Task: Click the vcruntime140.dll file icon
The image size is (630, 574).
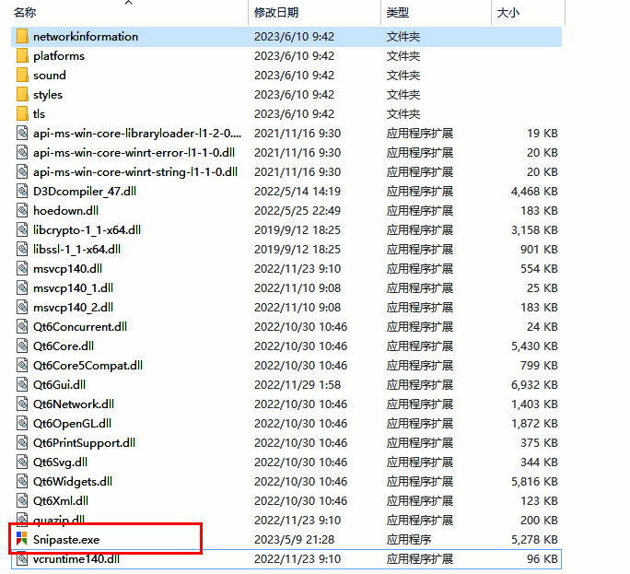Action: (22, 559)
